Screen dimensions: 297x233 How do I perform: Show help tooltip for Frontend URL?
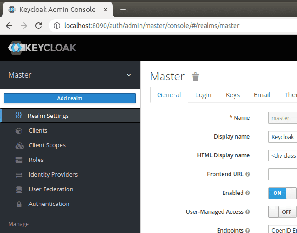pyautogui.click(x=247, y=174)
